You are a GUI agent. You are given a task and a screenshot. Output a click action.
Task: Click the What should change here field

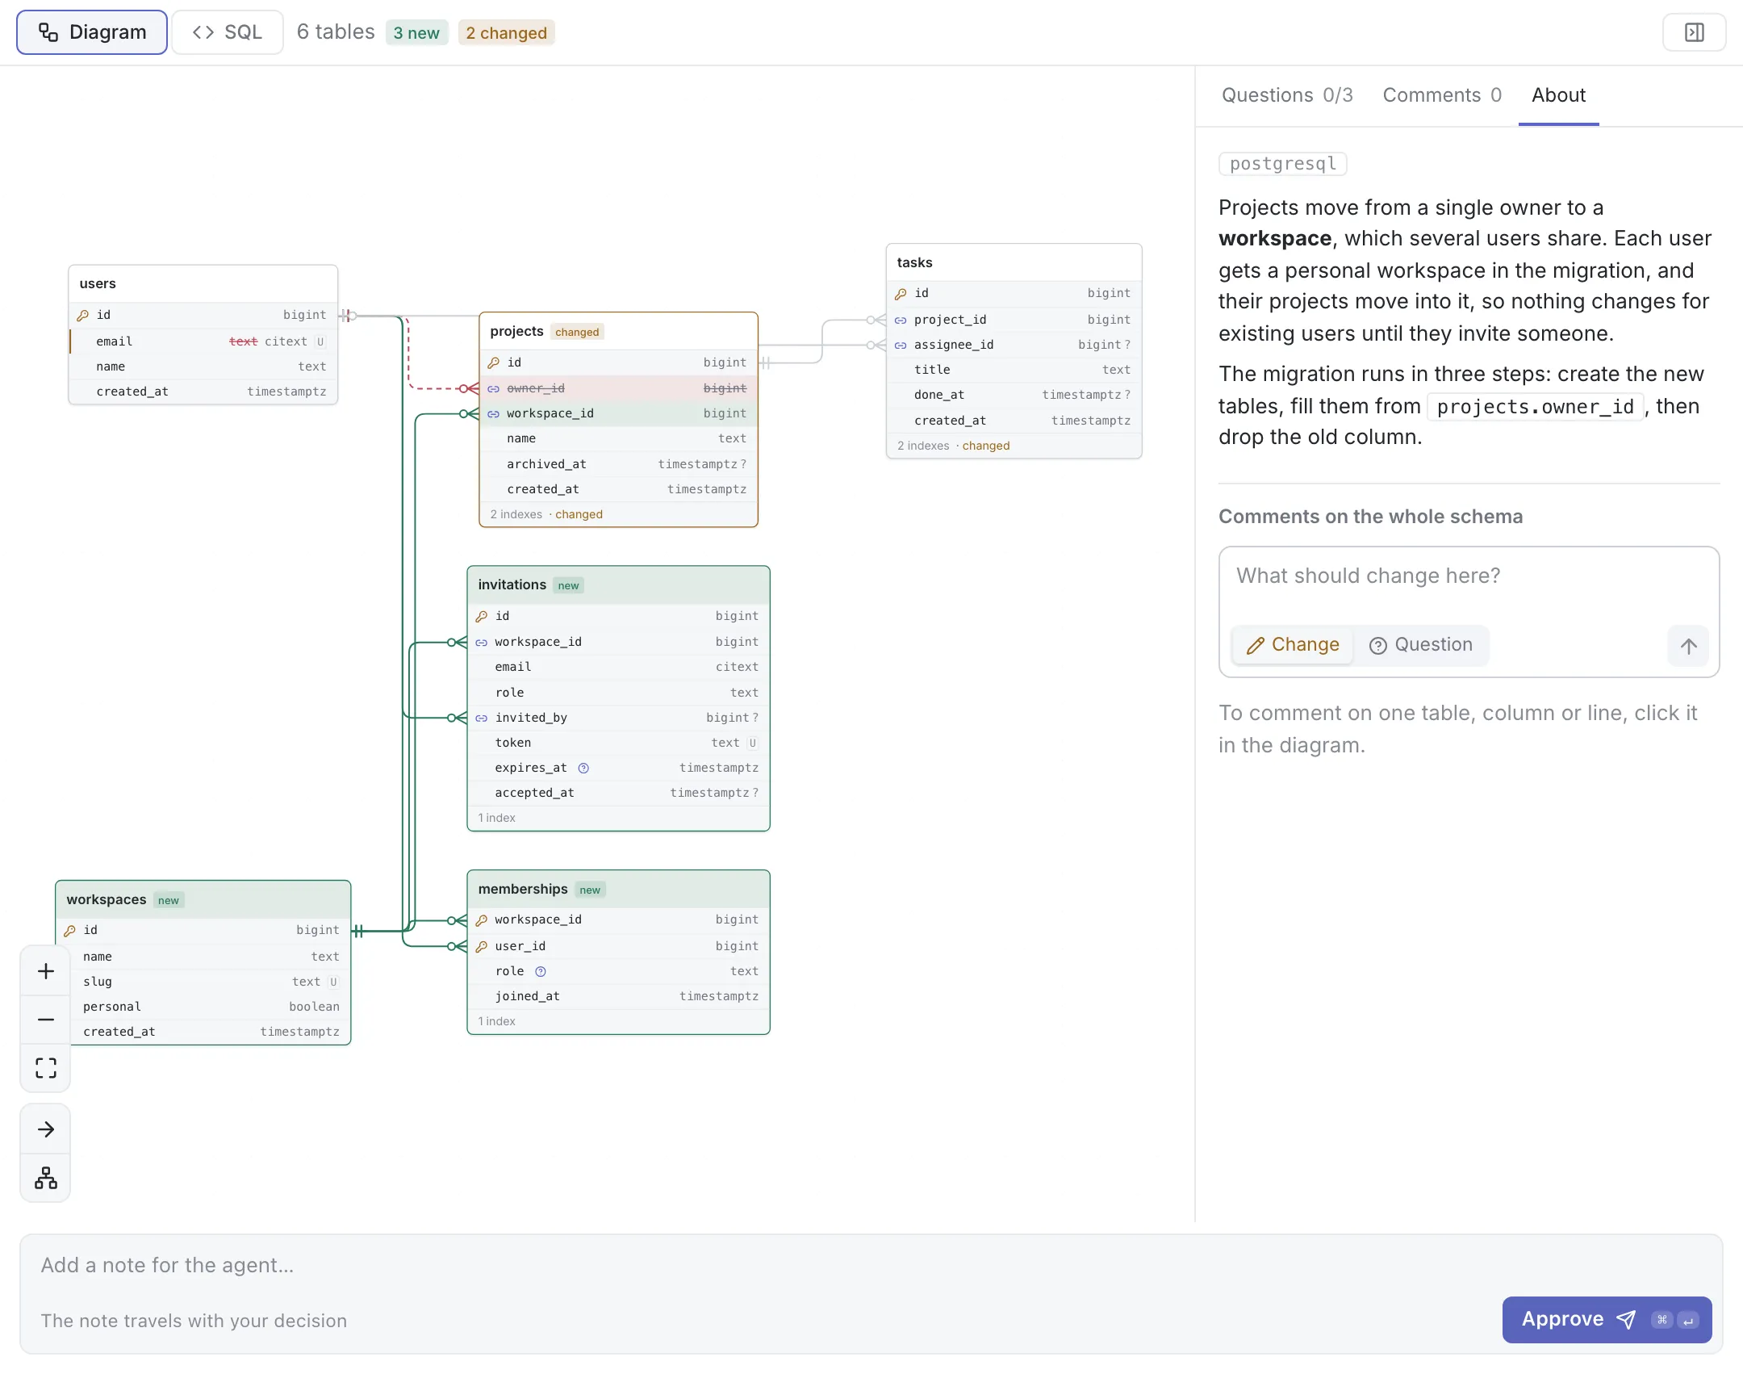[x=1469, y=576]
